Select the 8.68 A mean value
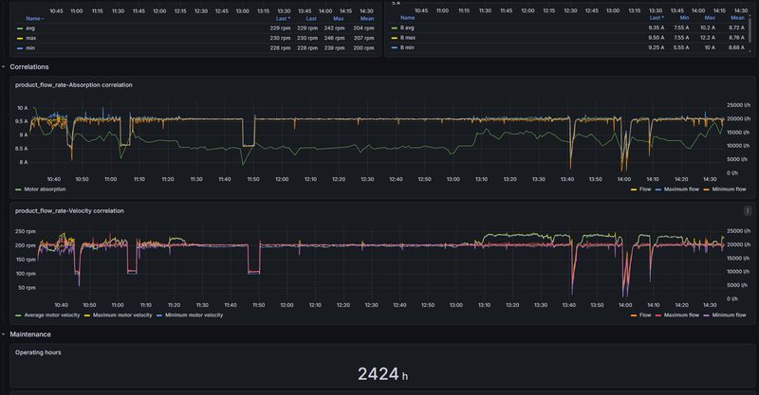The width and height of the screenshot is (759, 395). tap(737, 47)
